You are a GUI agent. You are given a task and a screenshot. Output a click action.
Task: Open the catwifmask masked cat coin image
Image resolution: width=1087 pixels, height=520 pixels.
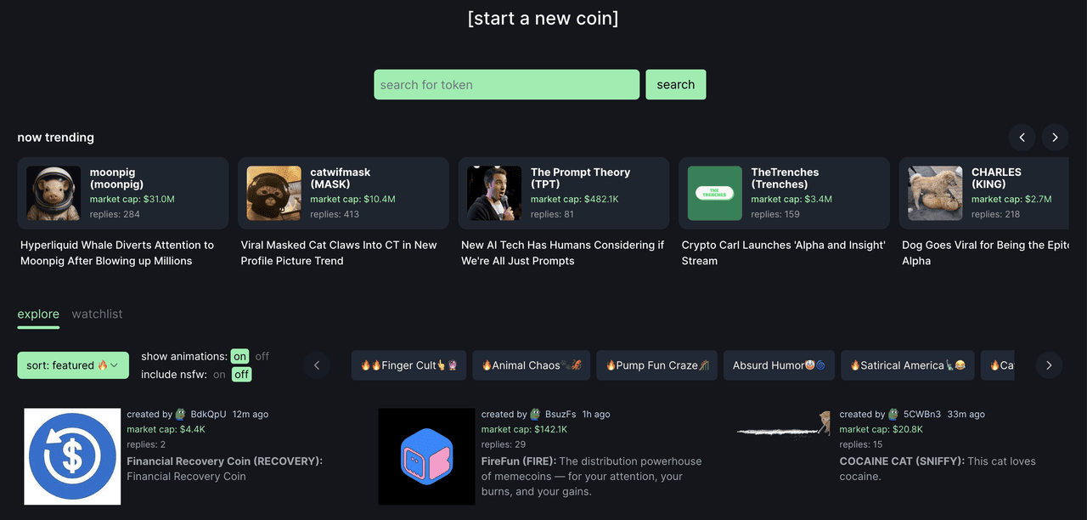(x=273, y=193)
